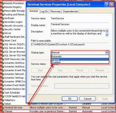Click the Started status cell of Terminal Services

(x=72, y=107)
